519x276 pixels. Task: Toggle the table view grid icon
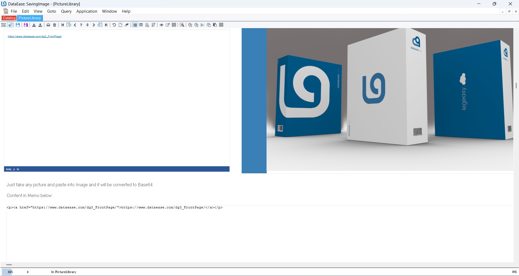click(x=141, y=25)
